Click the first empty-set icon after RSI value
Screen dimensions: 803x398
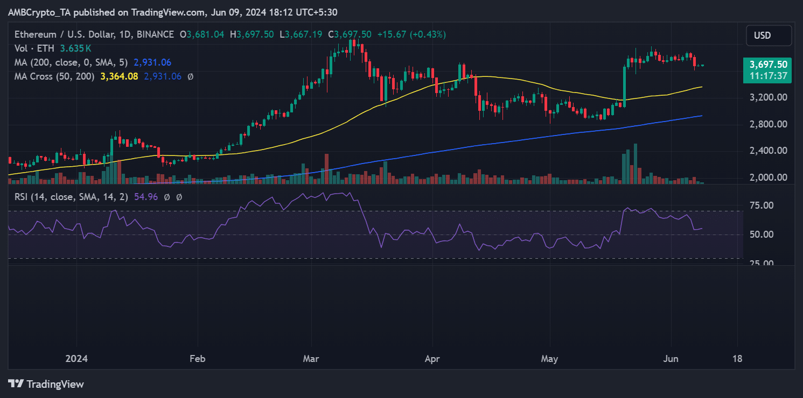[x=167, y=197]
